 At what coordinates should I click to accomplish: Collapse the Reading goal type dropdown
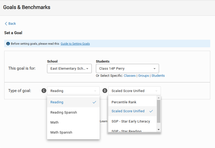pos(73,91)
